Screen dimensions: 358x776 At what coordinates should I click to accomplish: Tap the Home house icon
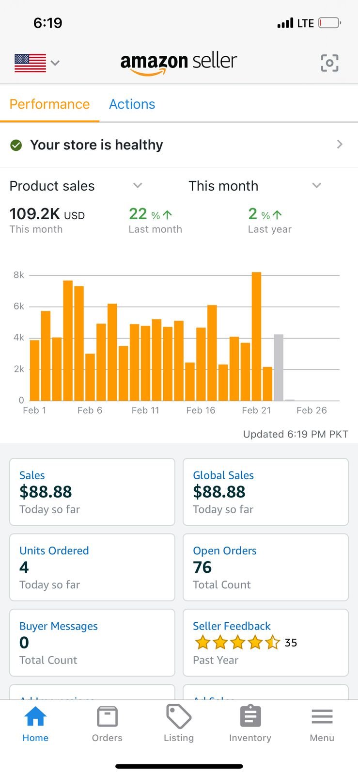click(35, 717)
